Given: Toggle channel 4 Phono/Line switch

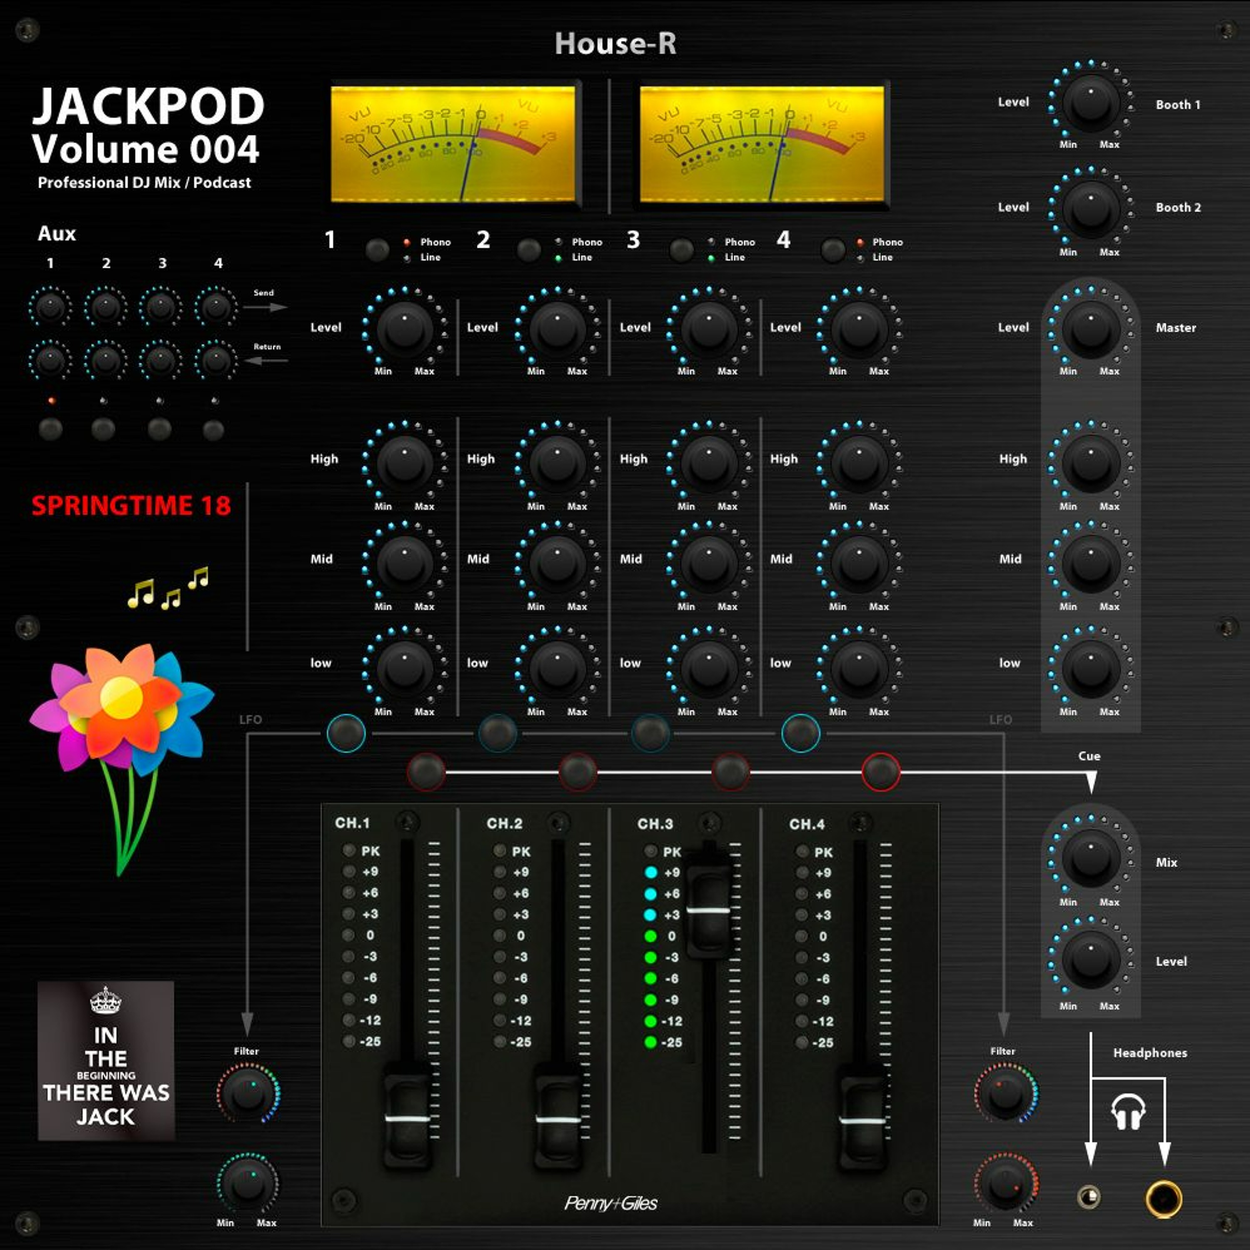Looking at the screenshot, I should tap(832, 250).
